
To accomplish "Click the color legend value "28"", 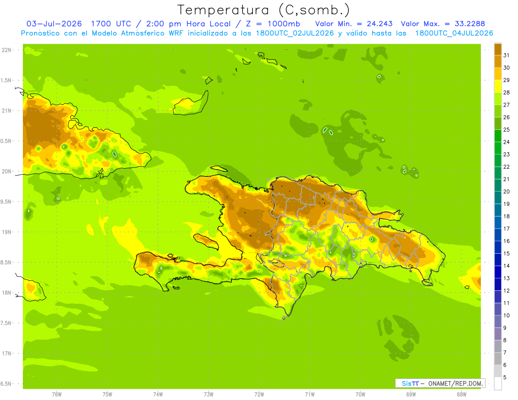I will coord(507,92).
